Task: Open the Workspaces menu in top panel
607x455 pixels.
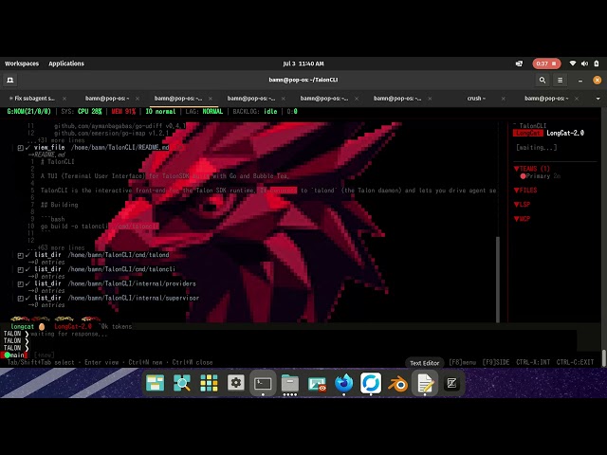Action: pyautogui.click(x=22, y=64)
